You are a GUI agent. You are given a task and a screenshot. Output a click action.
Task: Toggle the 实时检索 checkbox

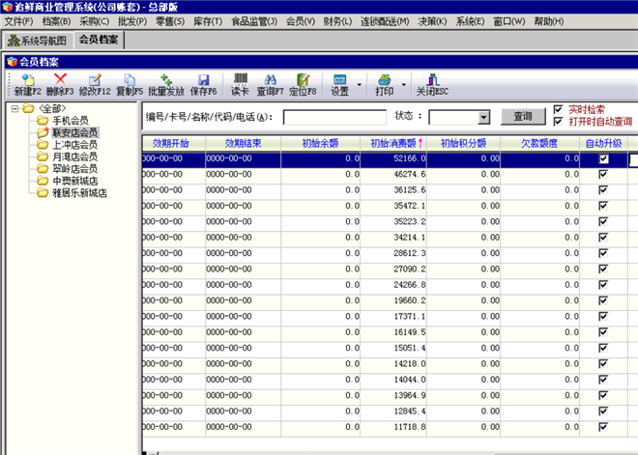[558, 110]
